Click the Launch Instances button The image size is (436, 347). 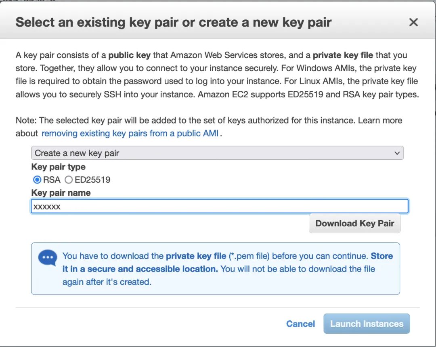367,324
